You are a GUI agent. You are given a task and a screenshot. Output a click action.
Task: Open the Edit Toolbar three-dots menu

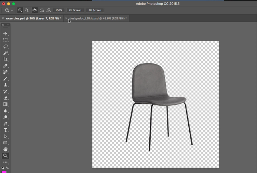5,162
